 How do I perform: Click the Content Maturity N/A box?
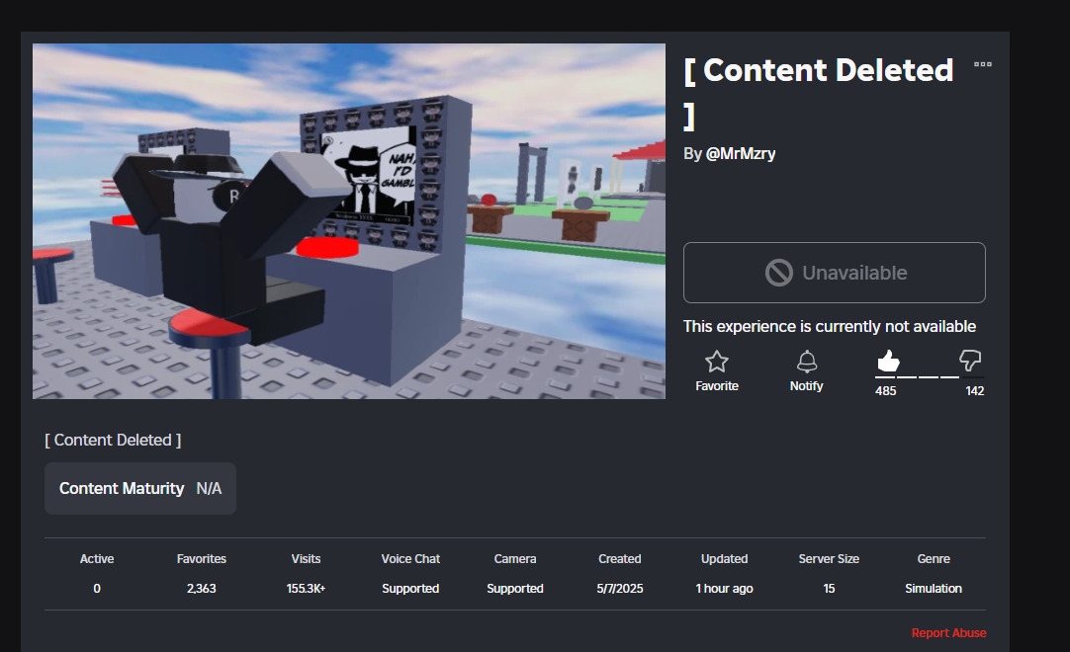click(140, 488)
